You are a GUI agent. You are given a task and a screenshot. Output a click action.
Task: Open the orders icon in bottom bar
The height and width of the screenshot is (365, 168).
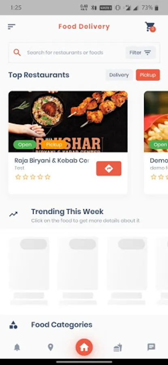[x=117, y=347]
